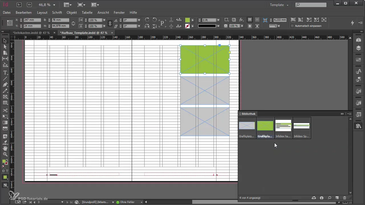Open Adobe Bridge via Br icon
The image size is (365, 205).
pos(19,5)
